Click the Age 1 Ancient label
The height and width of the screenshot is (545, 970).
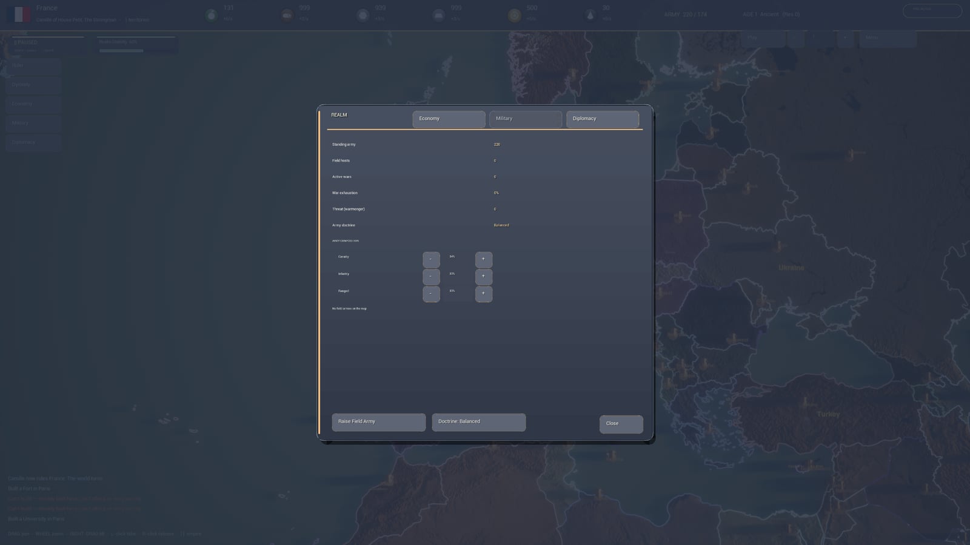coord(771,15)
